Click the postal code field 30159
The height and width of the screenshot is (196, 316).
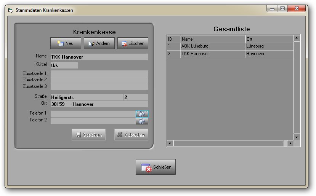tap(61, 104)
